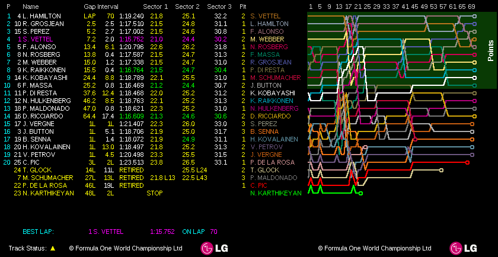498x257 pixels.
Task: Click Perez's lap time 1:17.002
Action: (x=132, y=31)
